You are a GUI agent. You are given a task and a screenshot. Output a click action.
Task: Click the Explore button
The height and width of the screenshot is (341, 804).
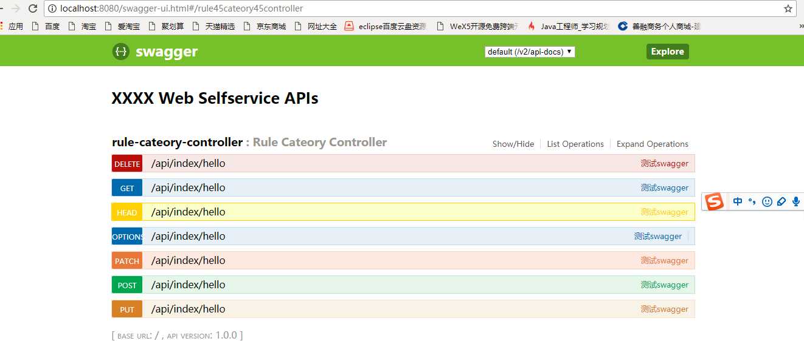click(x=668, y=52)
